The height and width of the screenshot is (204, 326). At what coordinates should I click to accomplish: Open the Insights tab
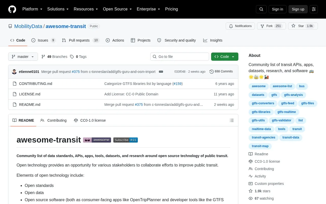pos(213,40)
